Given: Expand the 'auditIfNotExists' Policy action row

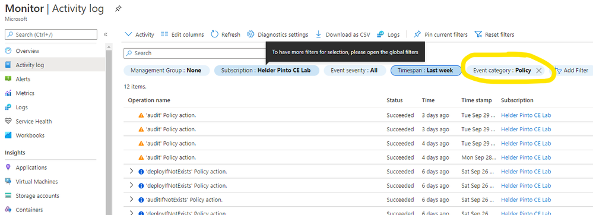Looking at the screenshot, I should 131,200.
